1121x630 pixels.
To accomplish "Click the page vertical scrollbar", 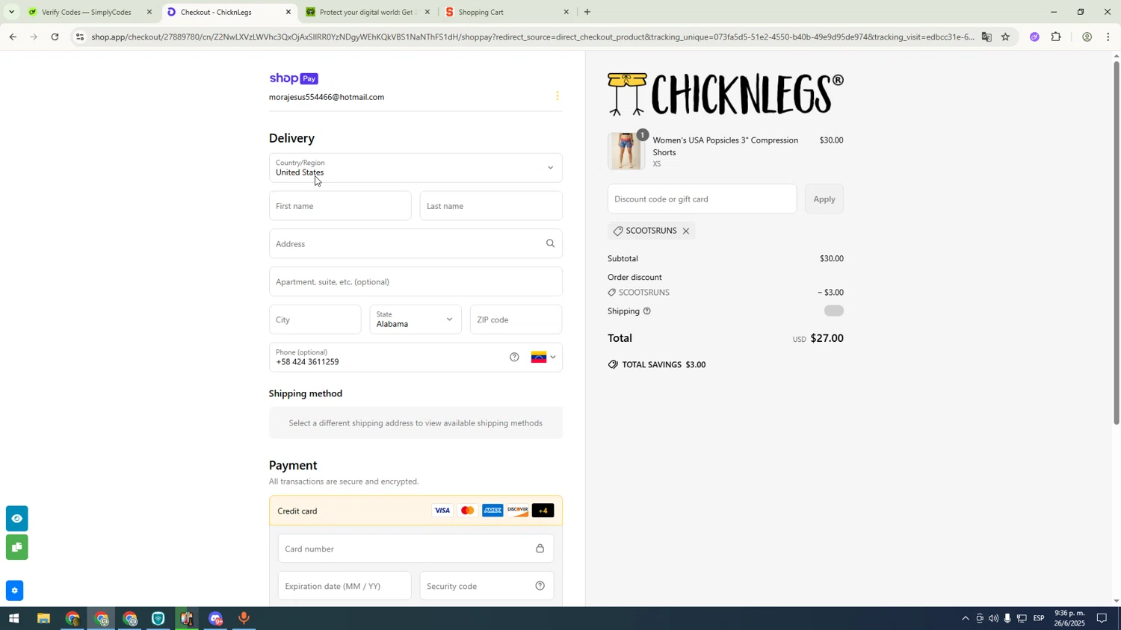I will pyautogui.click(x=1117, y=243).
